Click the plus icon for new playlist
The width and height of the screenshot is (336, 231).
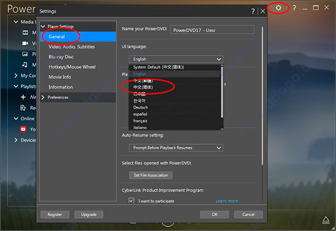(23, 97)
